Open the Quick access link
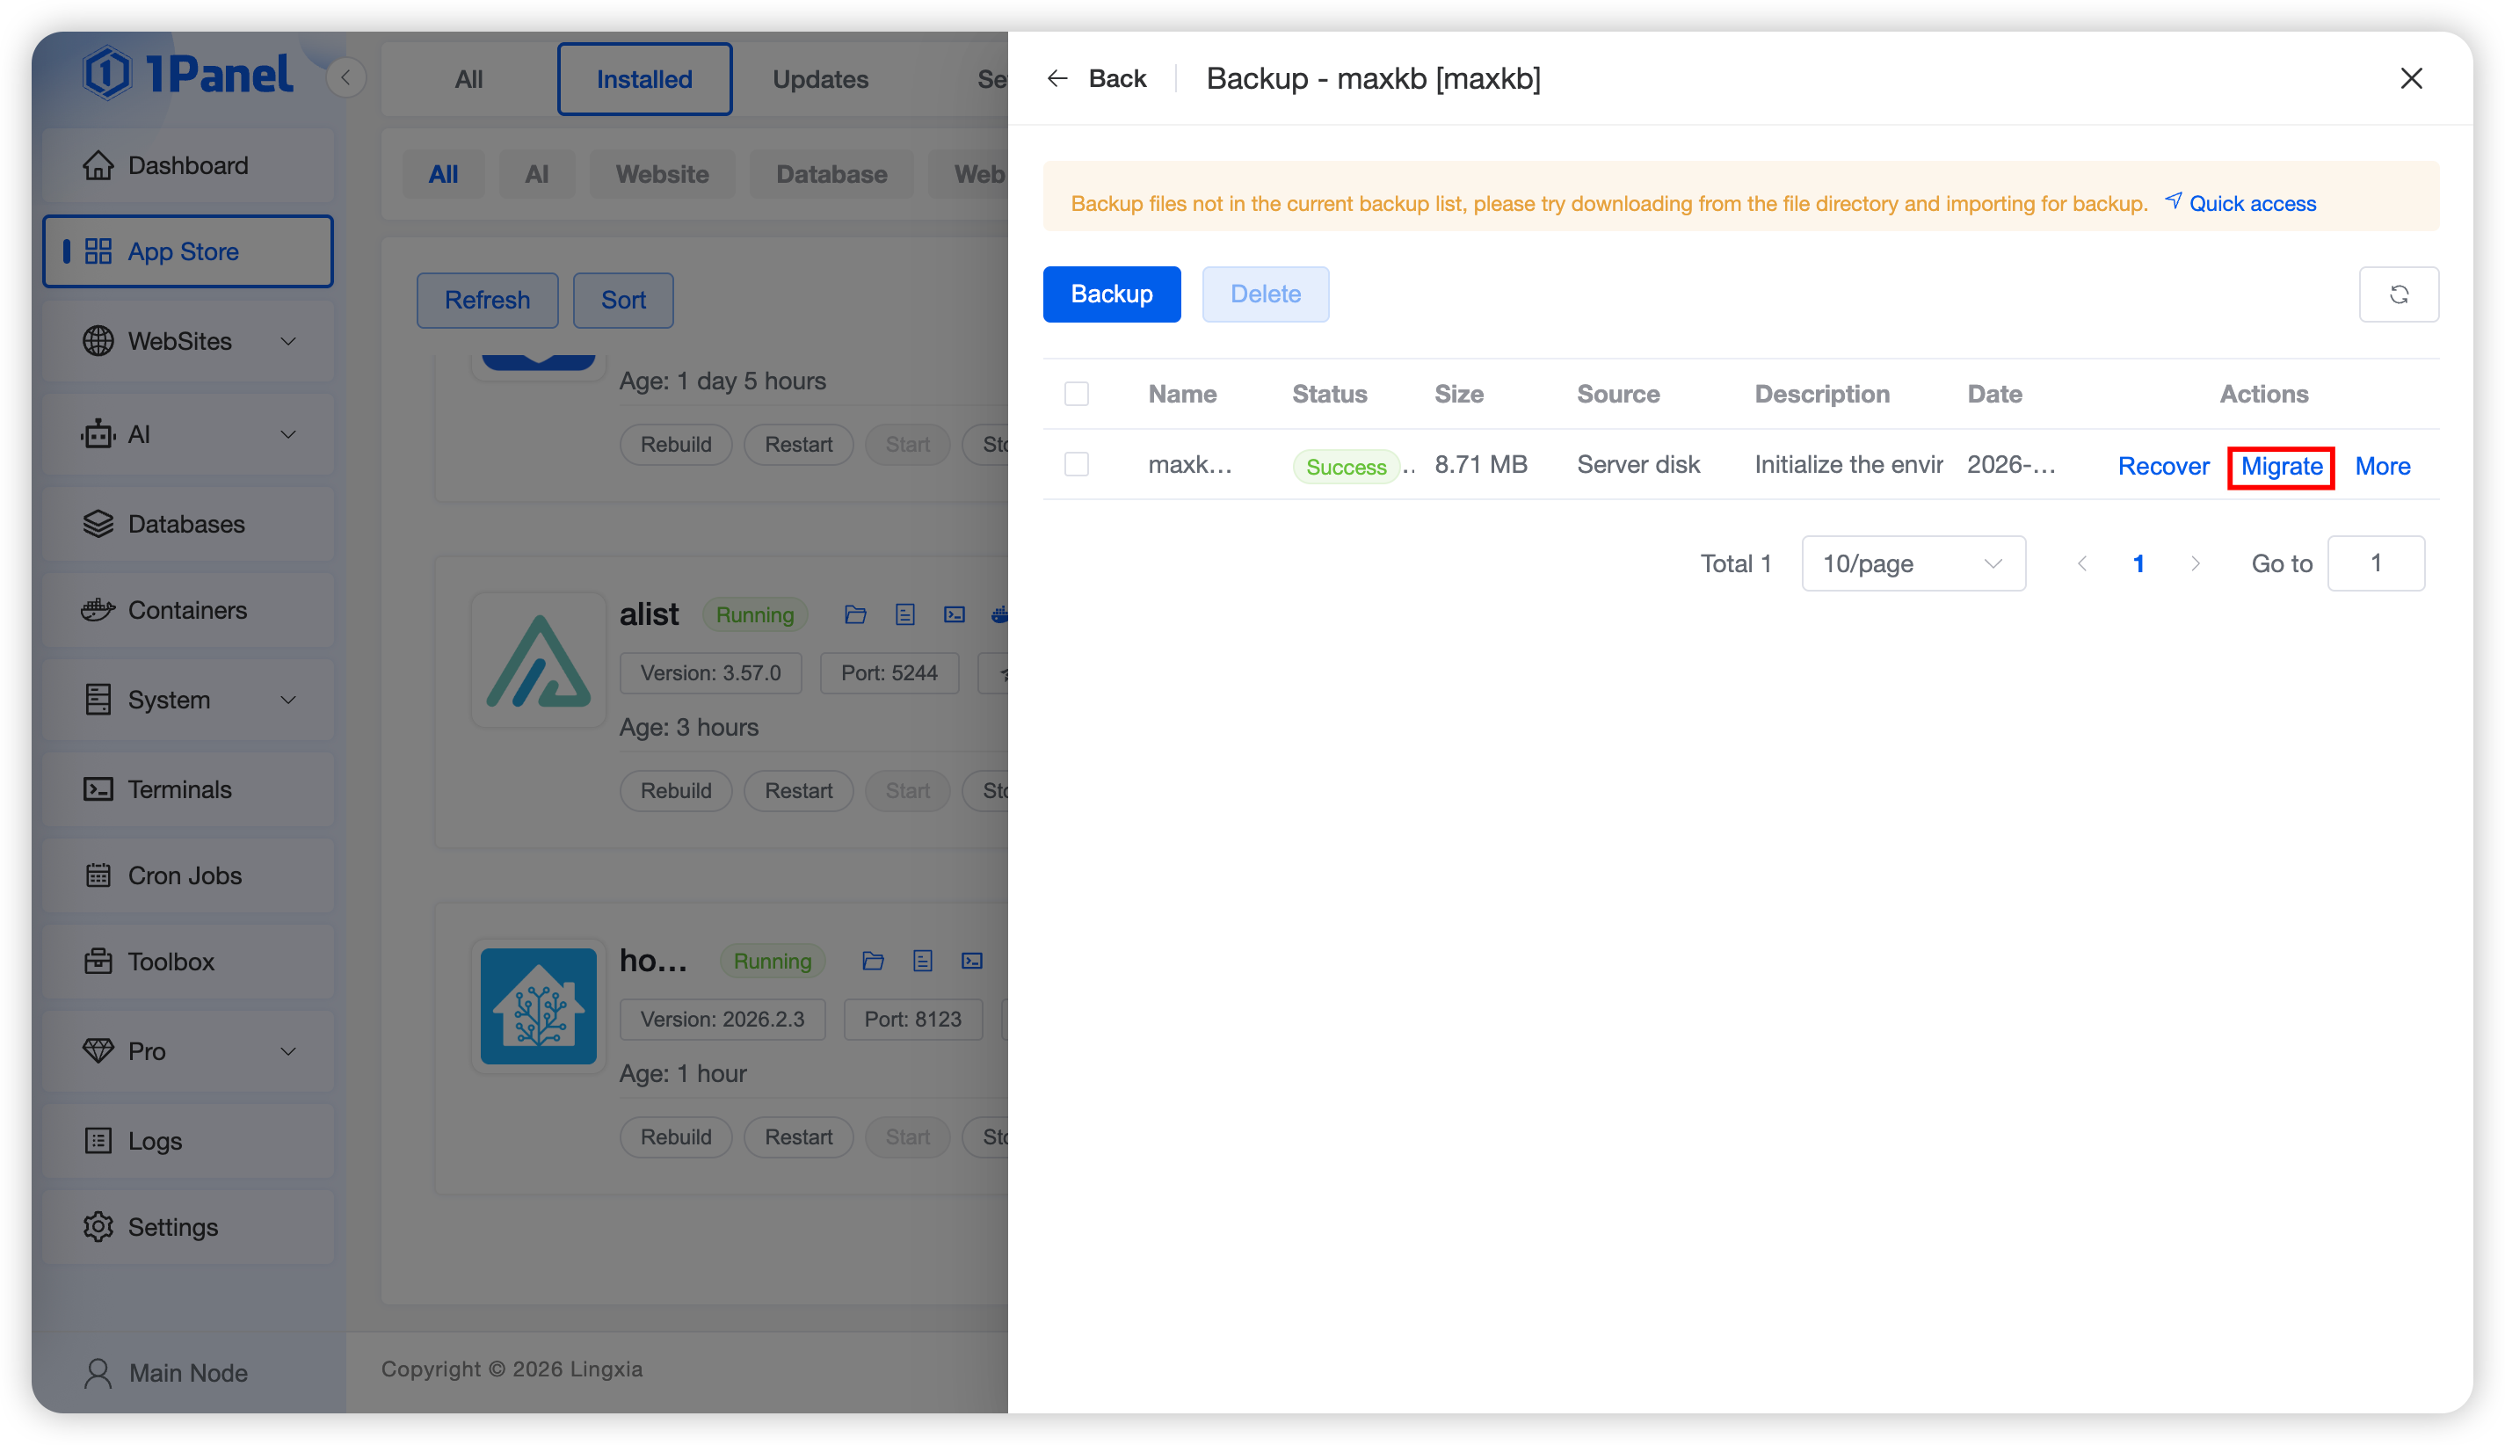The image size is (2505, 1445). 2251,203
